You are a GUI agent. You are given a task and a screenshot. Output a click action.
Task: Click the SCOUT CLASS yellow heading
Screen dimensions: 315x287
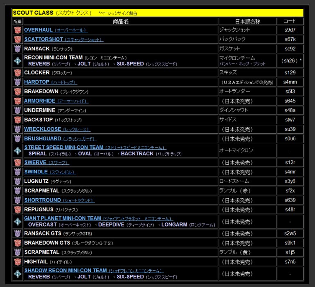pos(157,13)
